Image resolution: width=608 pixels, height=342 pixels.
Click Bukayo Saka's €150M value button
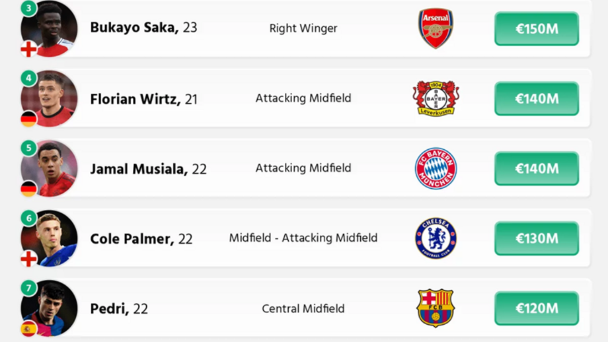click(x=537, y=28)
